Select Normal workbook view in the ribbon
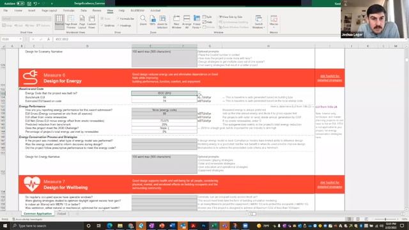409x230 pixels. pos(59,22)
